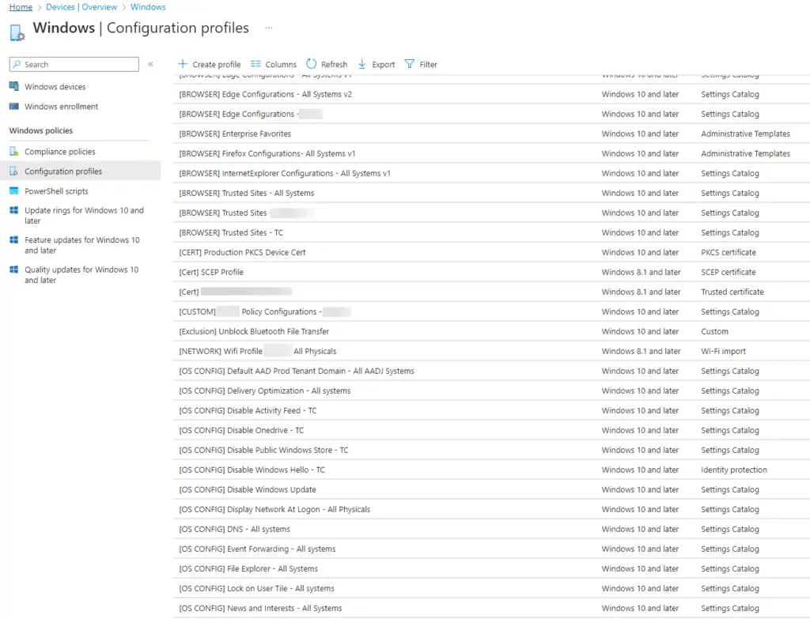Open Delivery Optimization - All systems profile
810x619 pixels.
(x=264, y=391)
